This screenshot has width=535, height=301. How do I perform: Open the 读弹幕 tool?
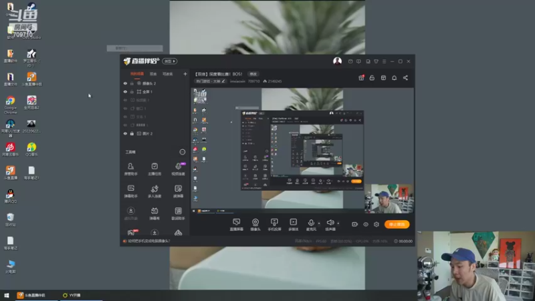click(x=178, y=191)
